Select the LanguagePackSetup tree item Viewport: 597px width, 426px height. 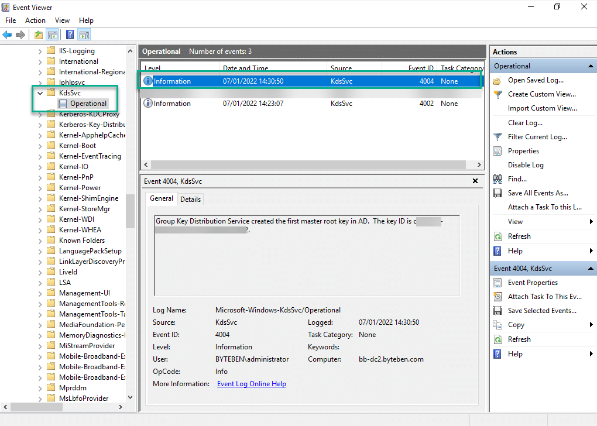coord(90,251)
